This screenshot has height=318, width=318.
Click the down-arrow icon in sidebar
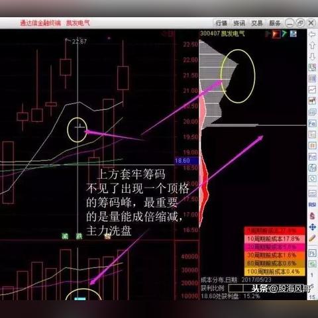coord(312,56)
